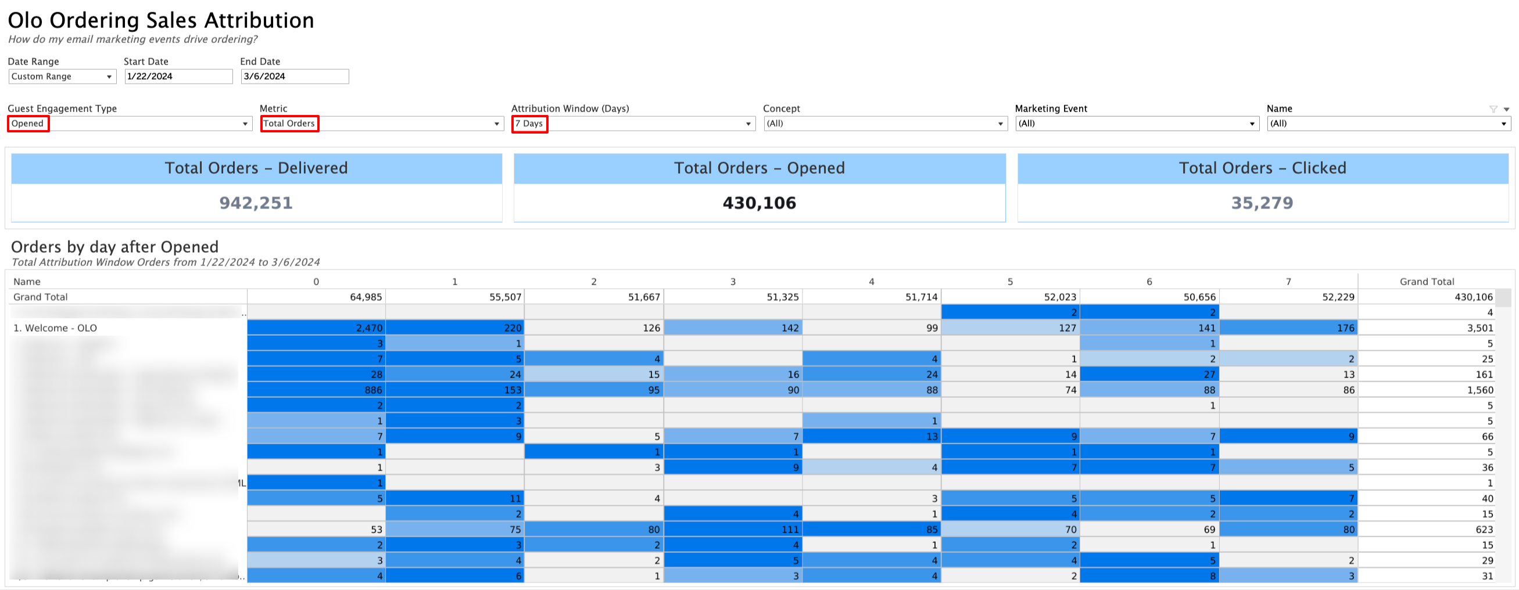
Task: Open the Metric dropdown showing Total Orders
Action: [x=382, y=124]
